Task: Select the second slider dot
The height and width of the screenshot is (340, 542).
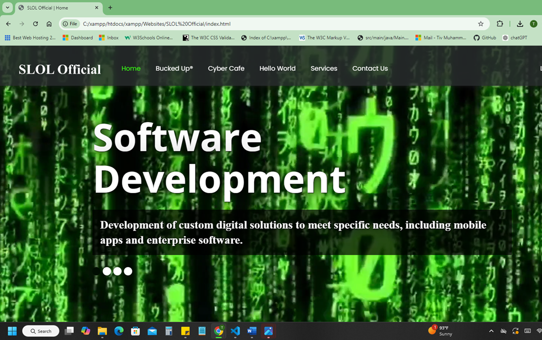Action: [x=107, y=271]
